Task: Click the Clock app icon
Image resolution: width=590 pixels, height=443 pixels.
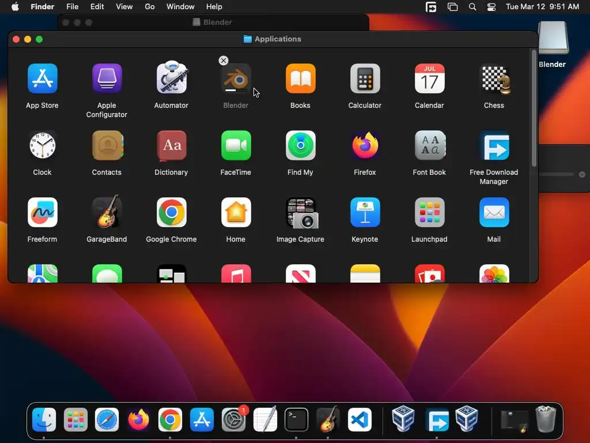Action: click(42, 145)
